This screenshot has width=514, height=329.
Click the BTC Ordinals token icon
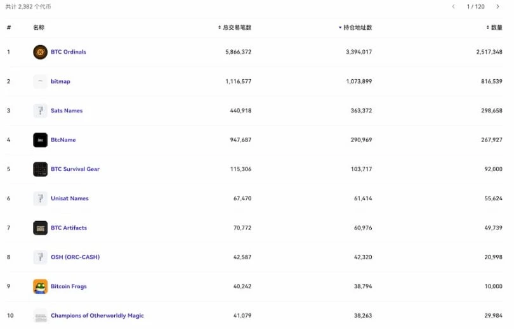tap(40, 52)
